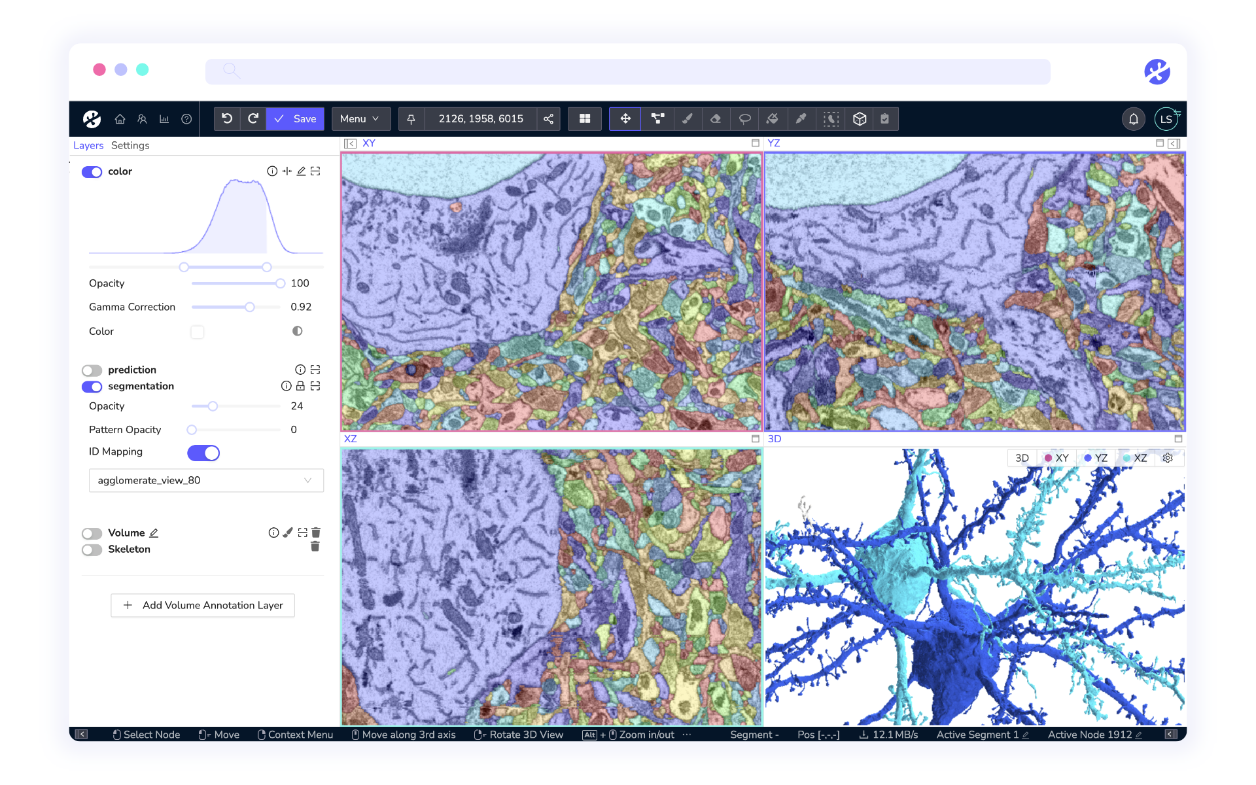1256x785 pixels.
Task: Open agglomerate_view_80 mapping dropdown
Action: pos(206,480)
